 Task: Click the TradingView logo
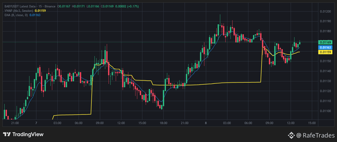23,135
